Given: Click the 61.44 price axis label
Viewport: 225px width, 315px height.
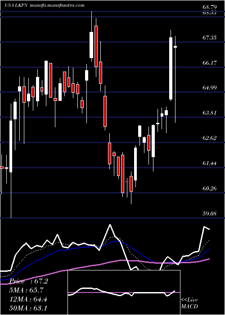Looking at the screenshot, I should (210, 163).
